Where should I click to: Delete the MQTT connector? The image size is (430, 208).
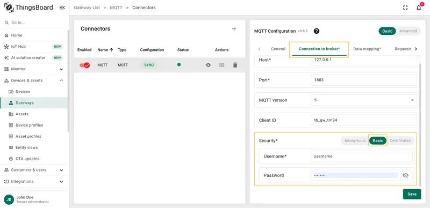pyautogui.click(x=235, y=65)
